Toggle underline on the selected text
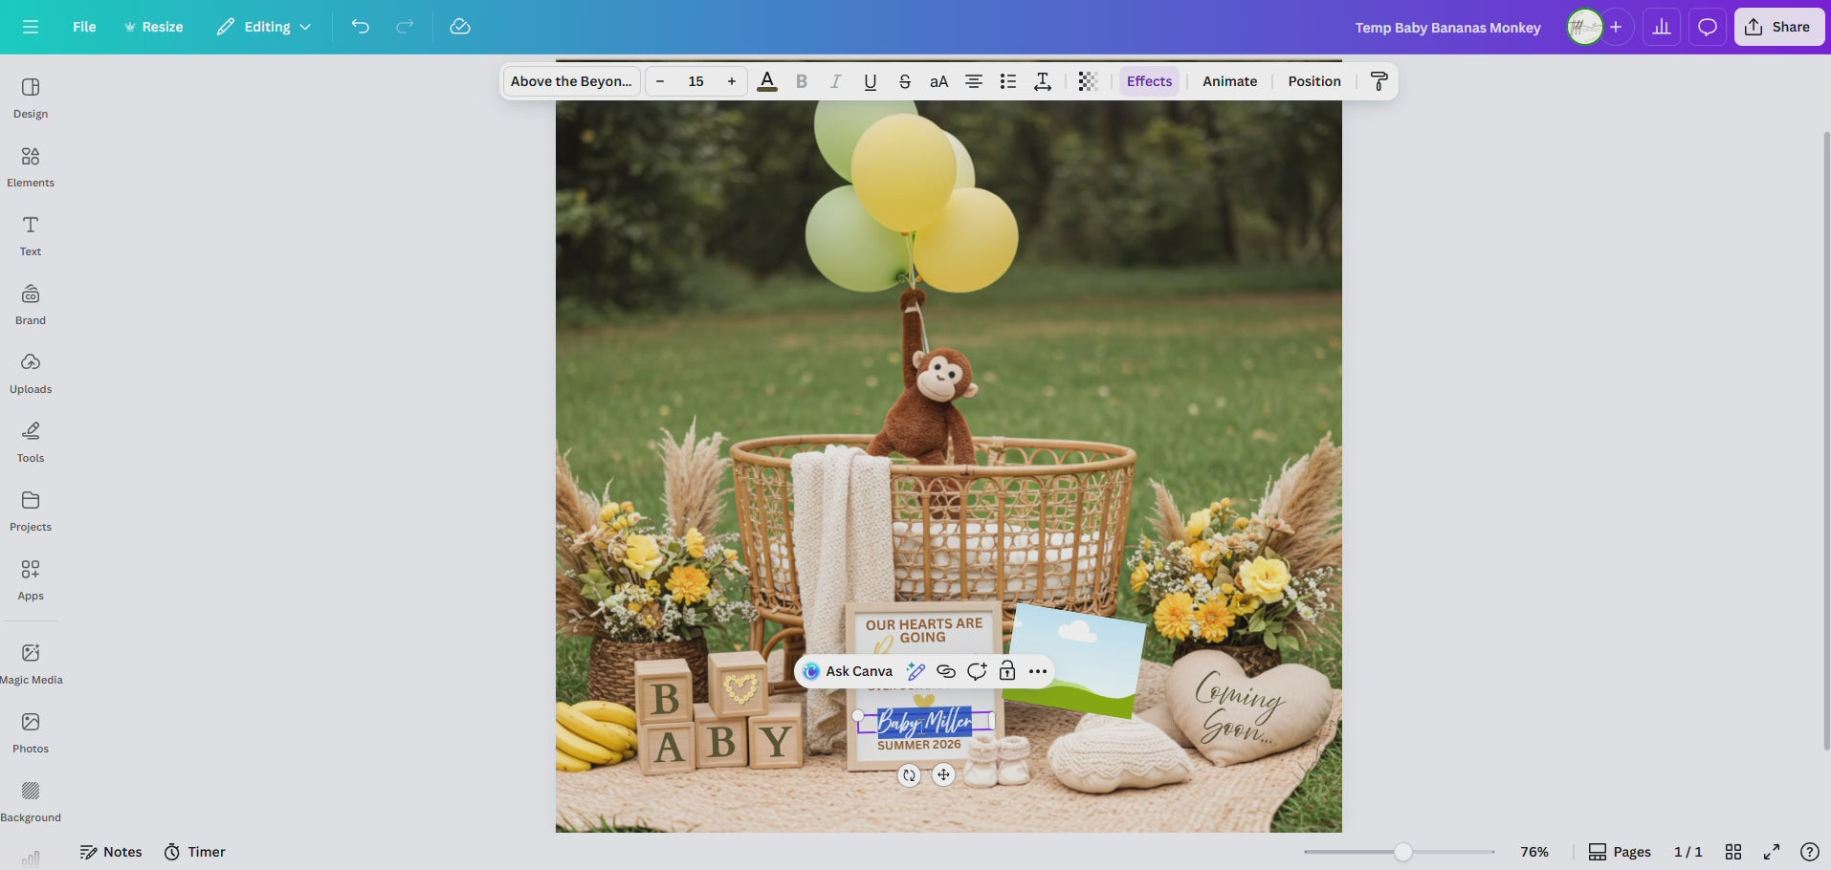This screenshot has height=870, width=1831. click(x=870, y=81)
